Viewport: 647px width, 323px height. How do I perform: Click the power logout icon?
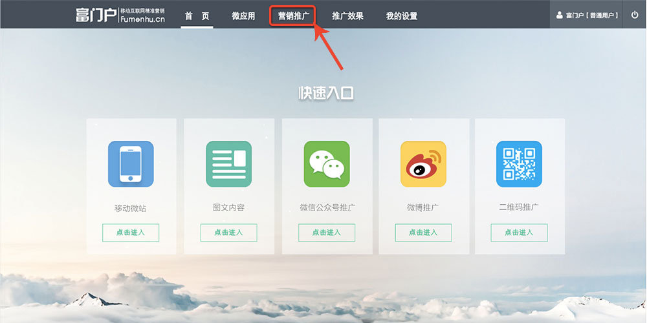click(635, 15)
